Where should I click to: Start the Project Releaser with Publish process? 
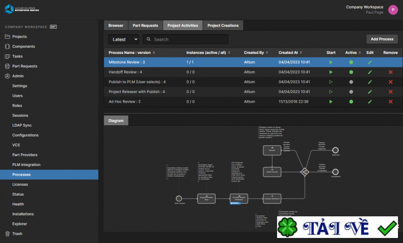331,92
